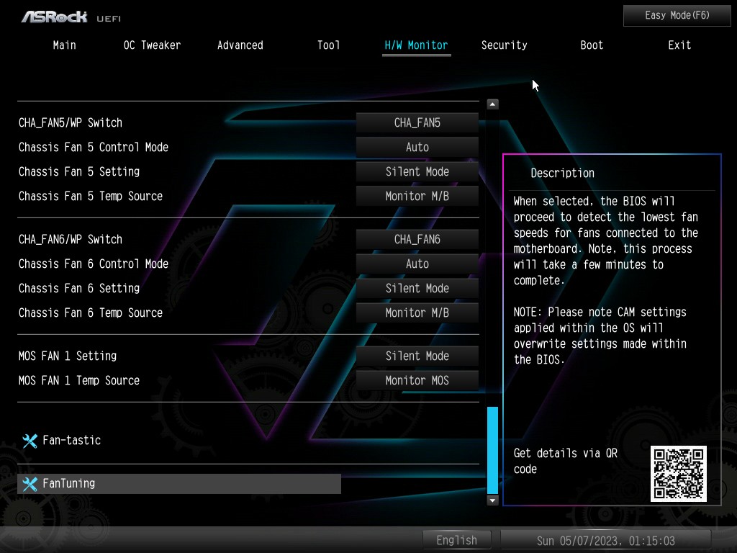Click the ASRock UEFI logo

tap(66, 16)
